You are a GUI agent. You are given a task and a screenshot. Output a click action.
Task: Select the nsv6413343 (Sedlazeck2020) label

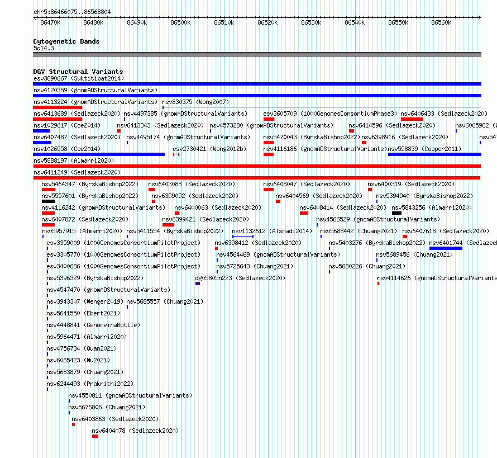[160, 125]
